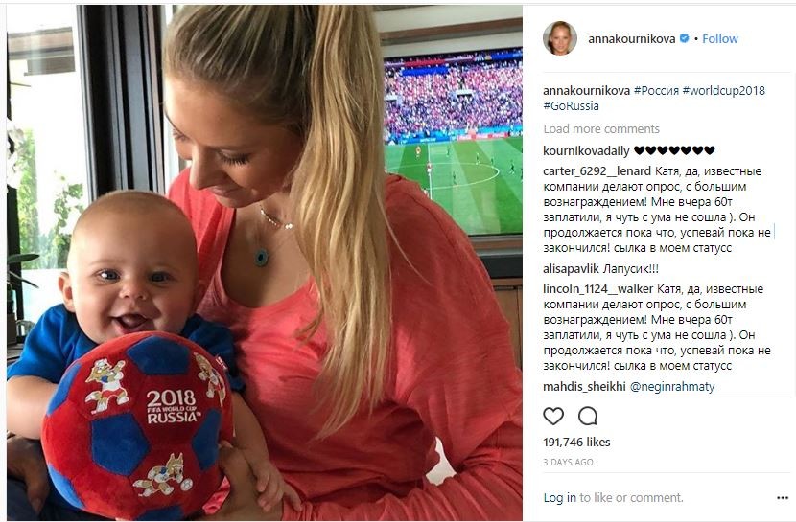Click the 3 DAYS AGO timestamp
Image resolution: width=796 pixels, height=522 pixels.
pyautogui.click(x=568, y=463)
